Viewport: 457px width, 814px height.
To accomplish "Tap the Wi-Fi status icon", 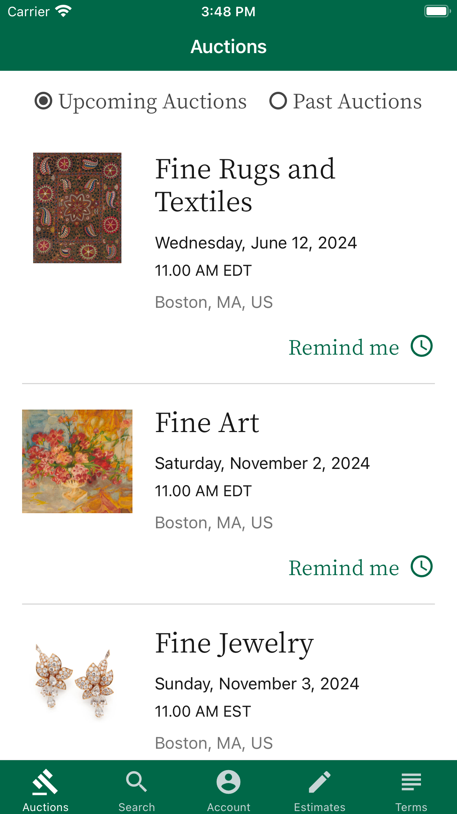I will coord(63,11).
